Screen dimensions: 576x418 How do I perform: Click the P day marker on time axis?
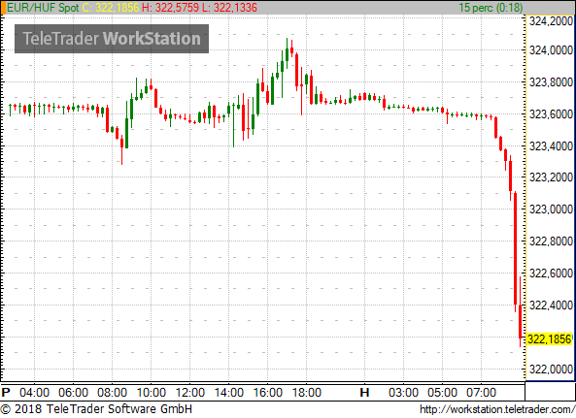coord(6,393)
